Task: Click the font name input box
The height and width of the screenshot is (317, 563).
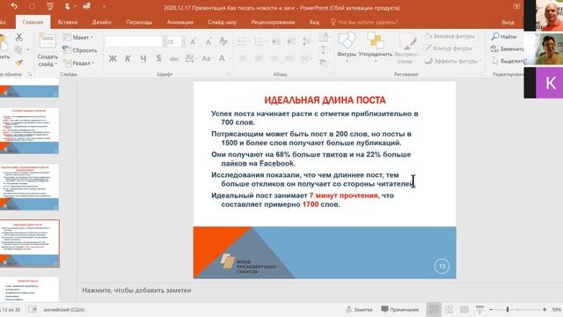Action: tap(134, 41)
